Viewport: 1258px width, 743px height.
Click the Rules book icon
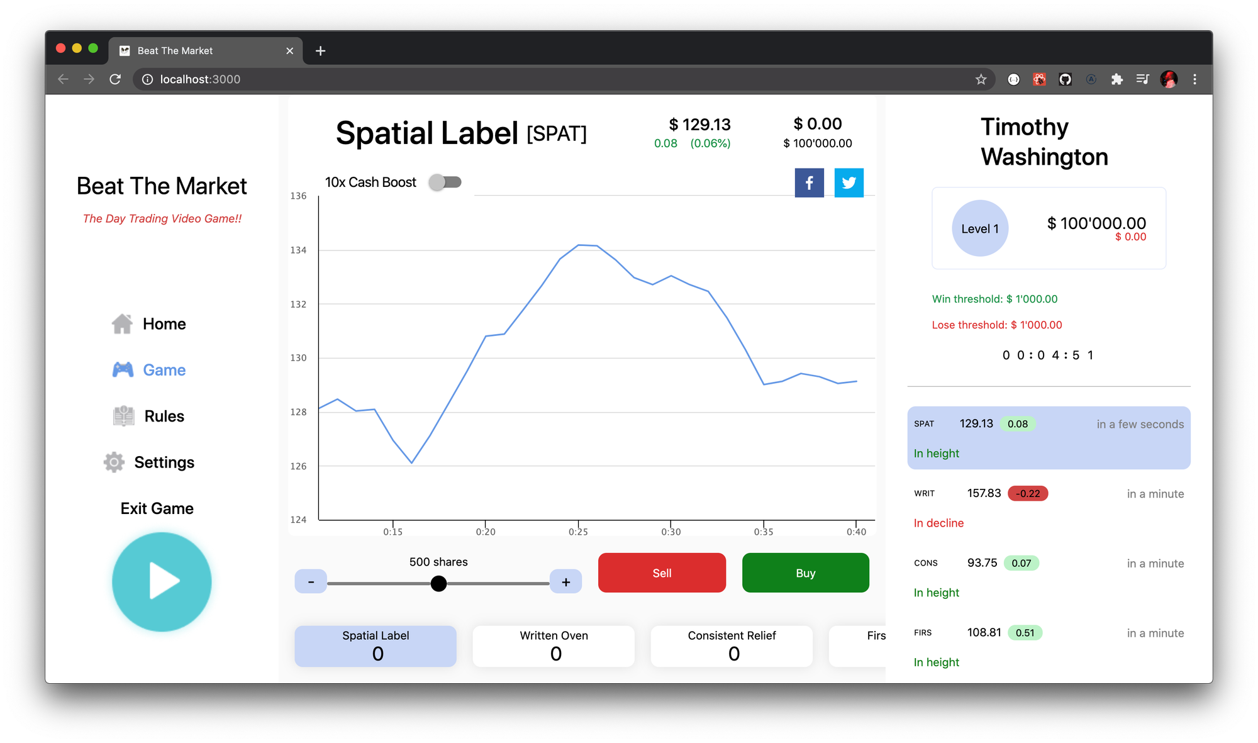click(x=123, y=416)
